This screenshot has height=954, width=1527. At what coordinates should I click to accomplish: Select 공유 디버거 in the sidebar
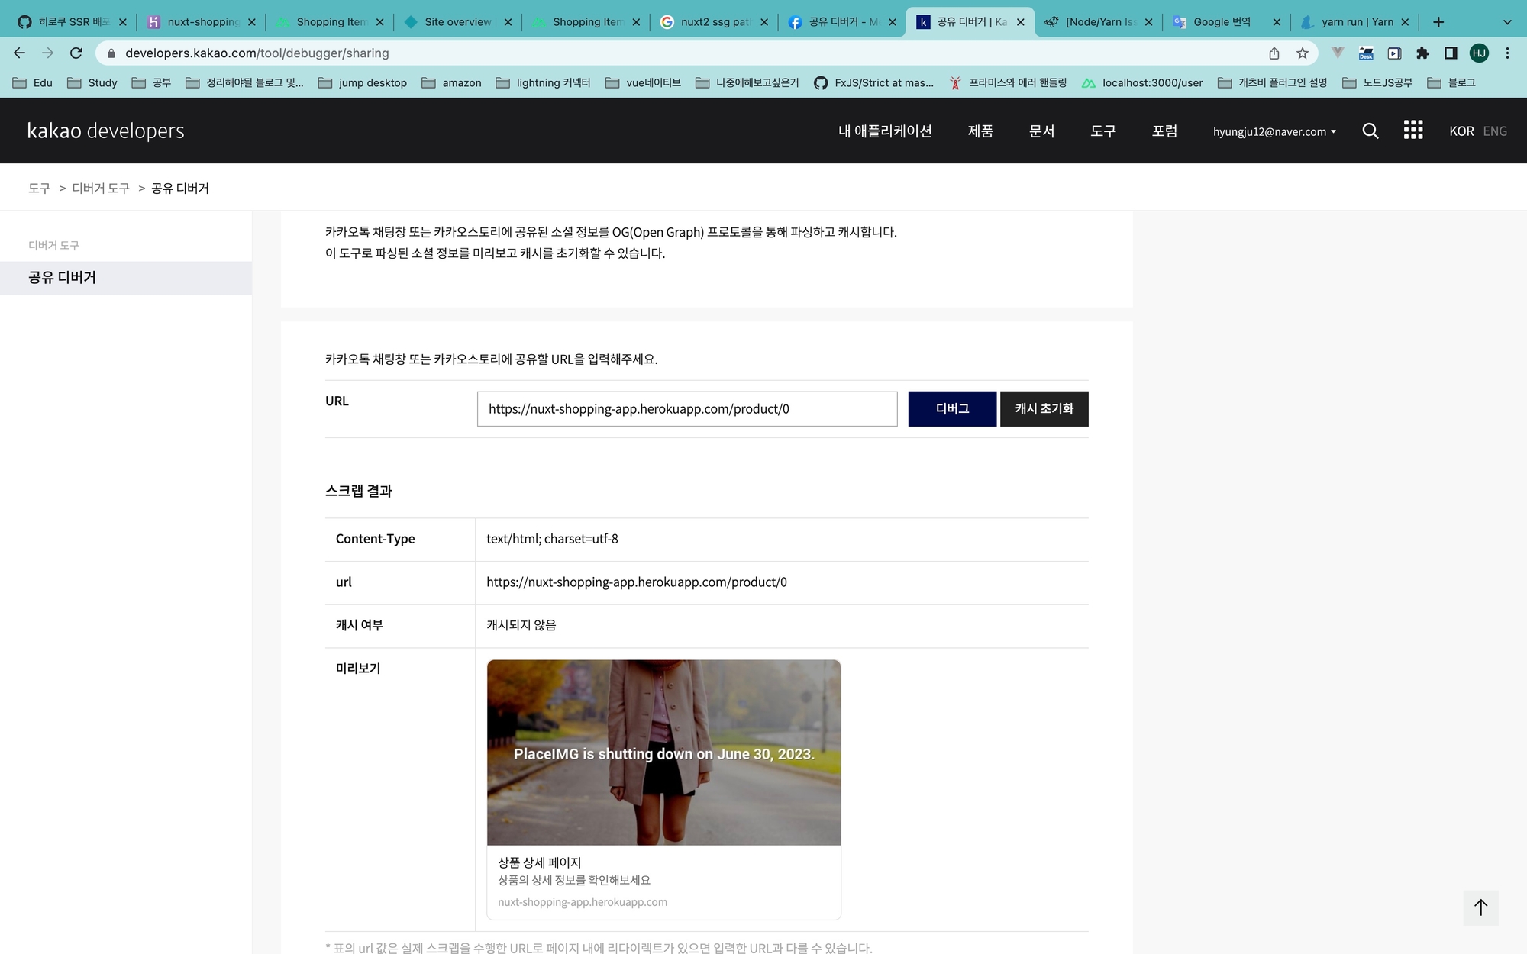click(126, 278)
